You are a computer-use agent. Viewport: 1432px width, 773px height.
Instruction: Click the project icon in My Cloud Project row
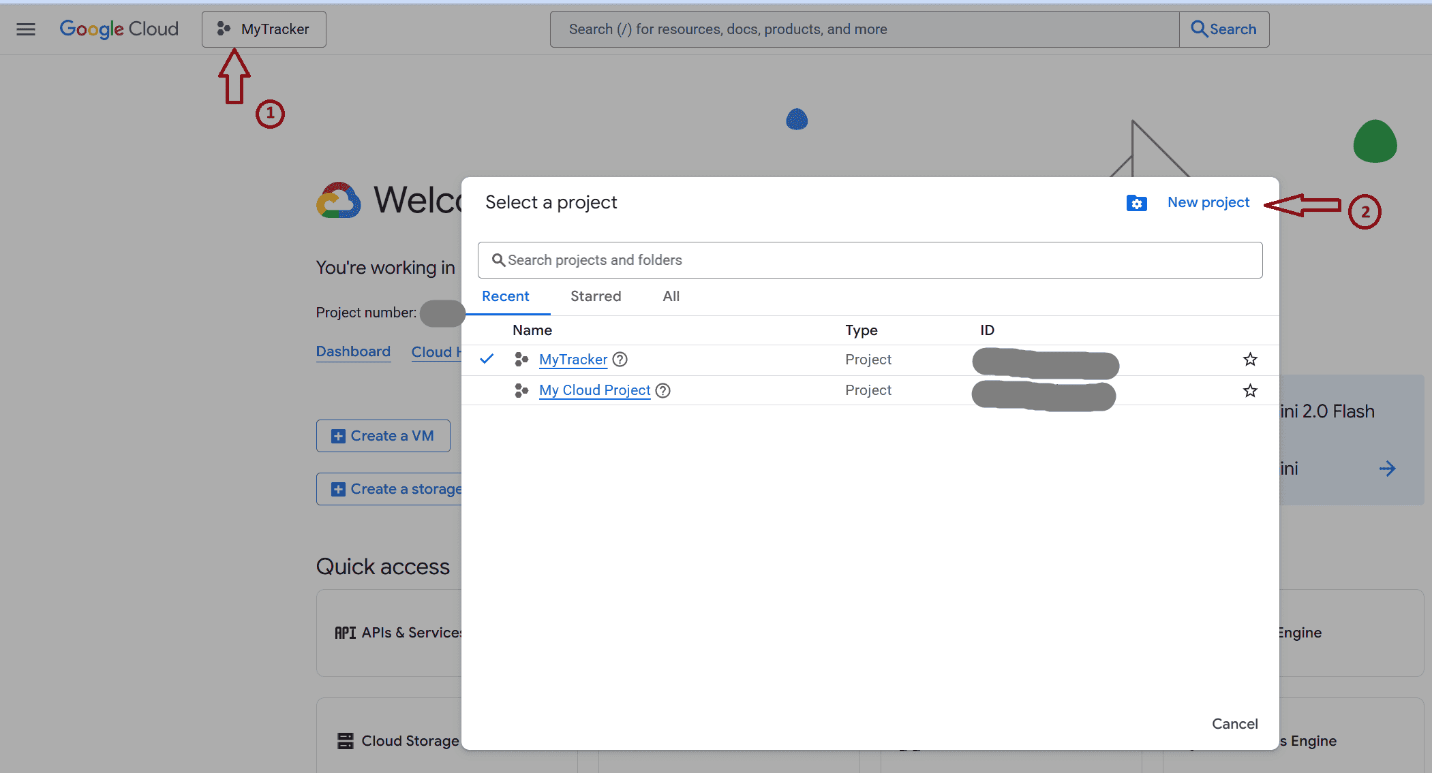[x=521, y=390]
